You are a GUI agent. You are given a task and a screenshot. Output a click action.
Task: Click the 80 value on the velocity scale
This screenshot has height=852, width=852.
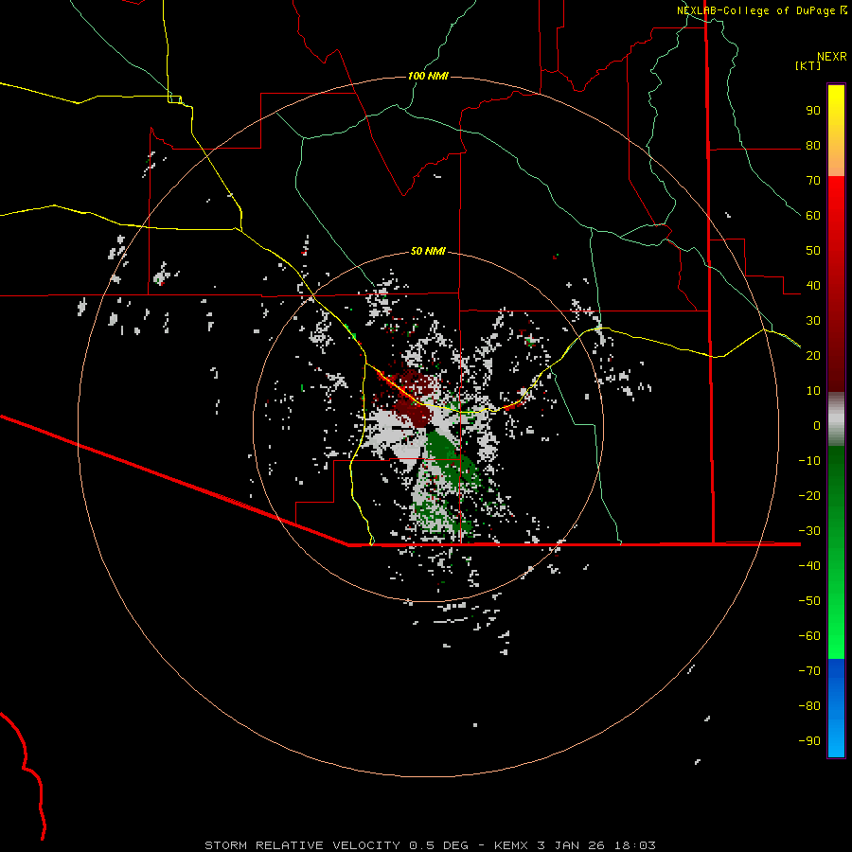pyautogui.click(x=813, y=146)
